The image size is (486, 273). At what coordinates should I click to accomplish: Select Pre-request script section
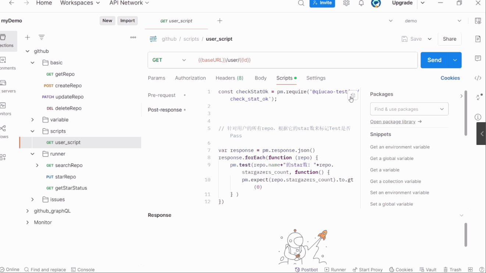[162, 95]
